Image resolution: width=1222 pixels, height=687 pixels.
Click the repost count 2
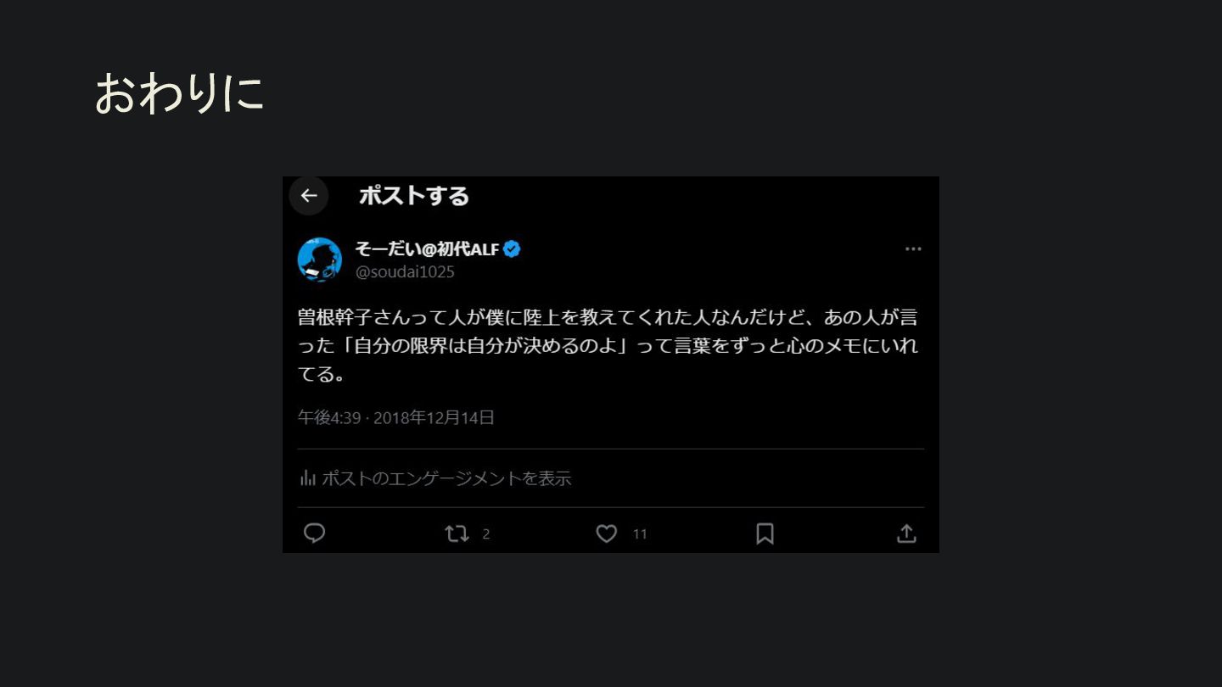486,534
